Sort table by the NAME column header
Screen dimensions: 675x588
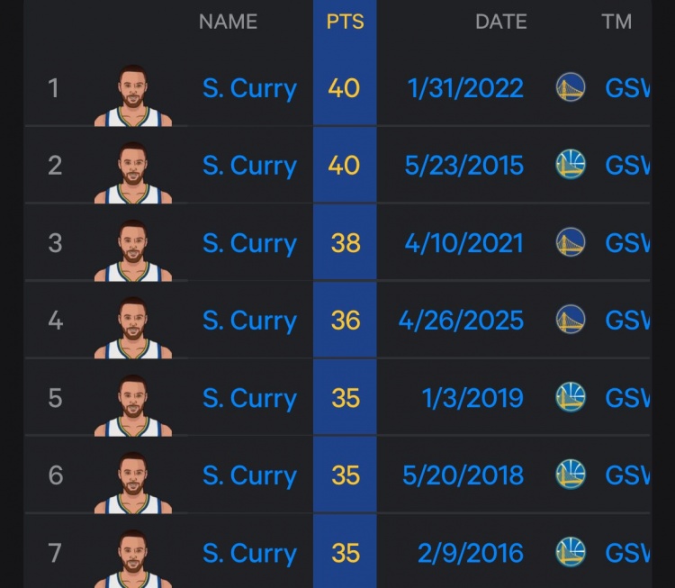click(228, 22)
